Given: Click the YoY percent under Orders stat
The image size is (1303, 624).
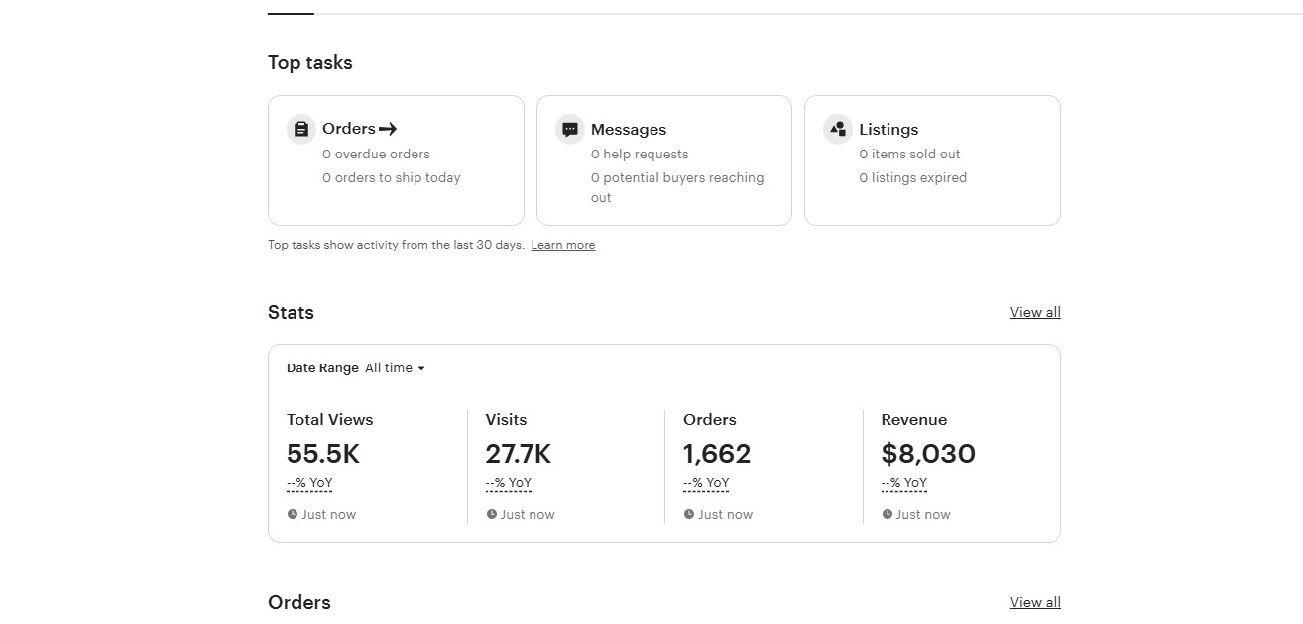Looking at the screenshot, I should click(x=706, y=484).
